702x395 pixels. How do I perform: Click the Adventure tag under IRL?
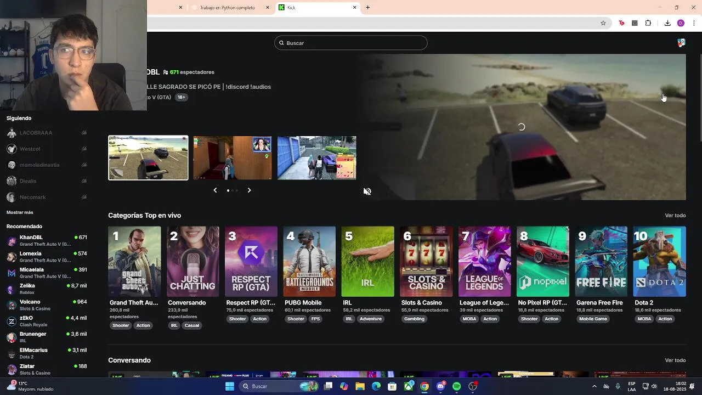[371, 319]
